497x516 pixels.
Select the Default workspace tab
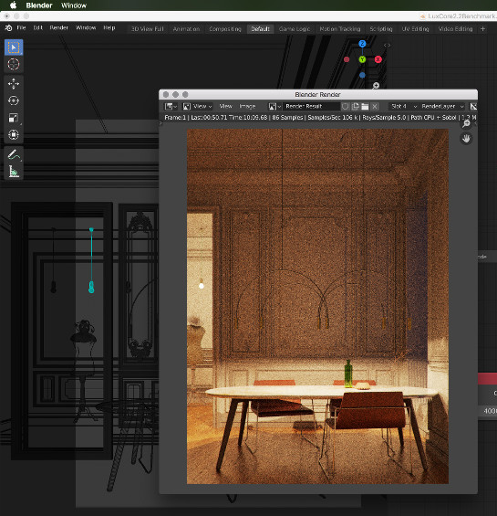[x=260, y=29]
